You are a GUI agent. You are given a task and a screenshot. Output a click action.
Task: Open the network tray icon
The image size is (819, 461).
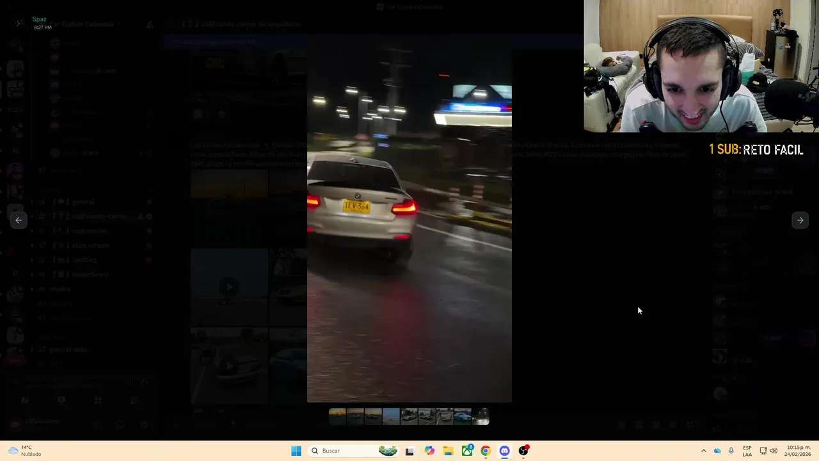coord(763,451)
